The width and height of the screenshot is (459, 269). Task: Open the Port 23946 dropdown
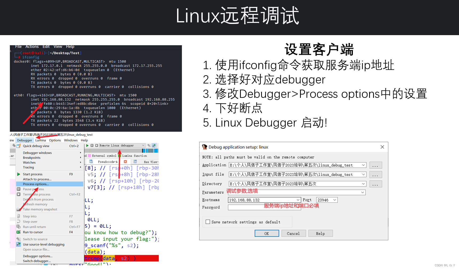point(335,200)
